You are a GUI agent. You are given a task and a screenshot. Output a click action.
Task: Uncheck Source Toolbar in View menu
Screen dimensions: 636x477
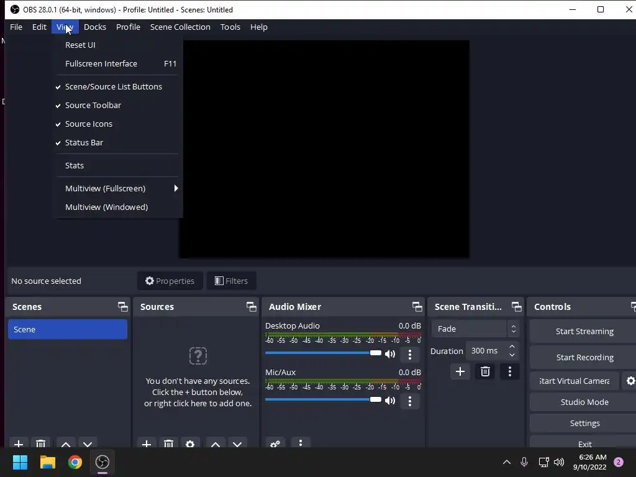point(118,105)
